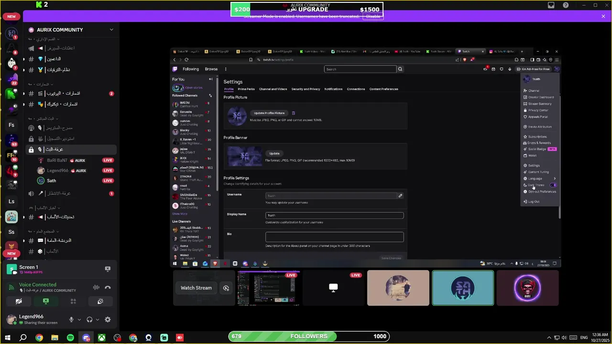Turn on camera in the voice panel
This screenshot has height=344, width=612.
click(x=19, y=301)
